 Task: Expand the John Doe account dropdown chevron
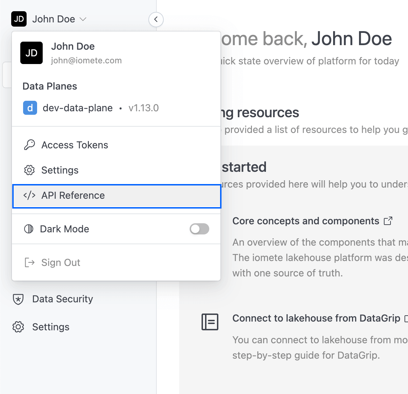pyautogui.click(x=83, y=19)
